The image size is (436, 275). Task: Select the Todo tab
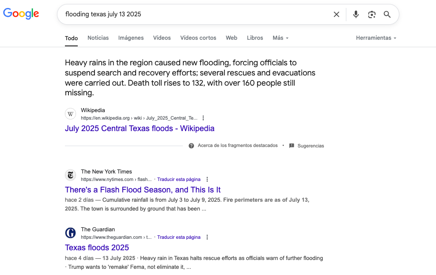tap(71, 38)
